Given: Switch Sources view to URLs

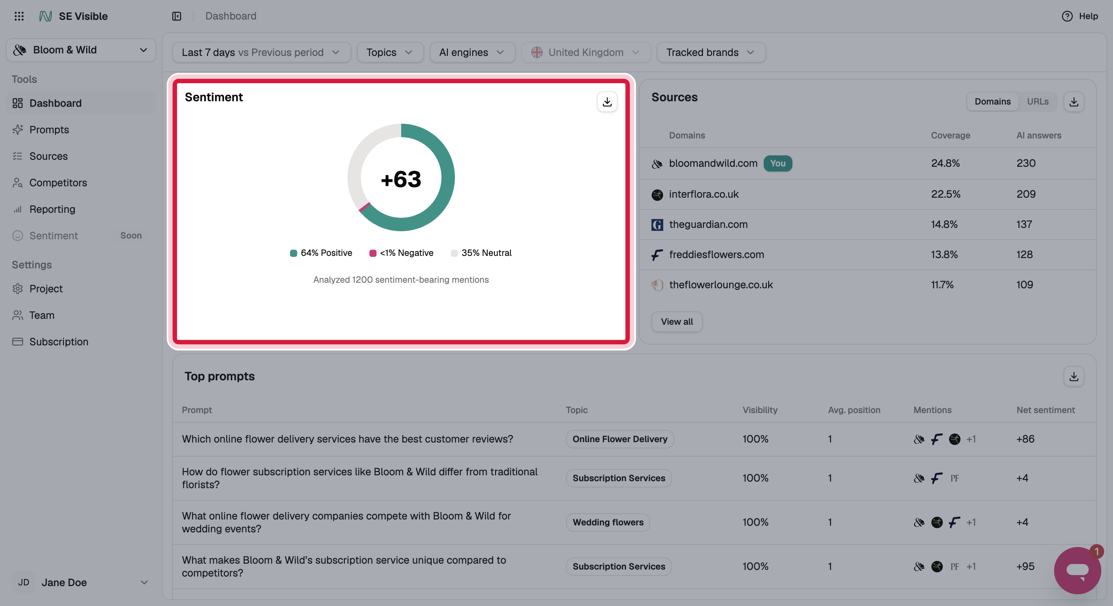Looking at the screenshot, I should [x=1038, y=102].
